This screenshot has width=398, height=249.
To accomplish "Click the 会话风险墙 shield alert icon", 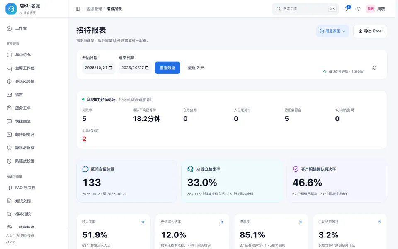I will 9,81.
